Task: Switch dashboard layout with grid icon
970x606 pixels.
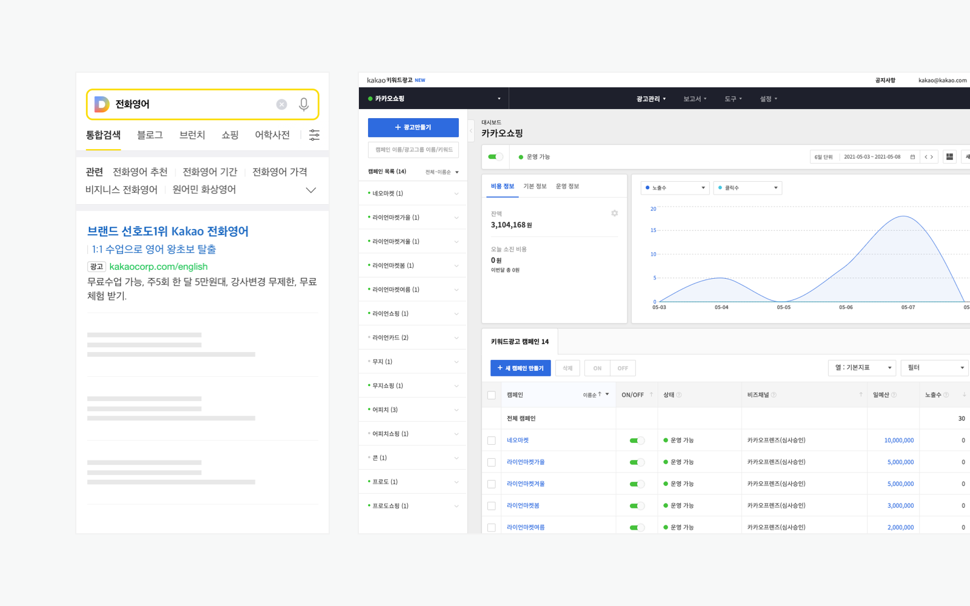Action: [x=949, y=157]
